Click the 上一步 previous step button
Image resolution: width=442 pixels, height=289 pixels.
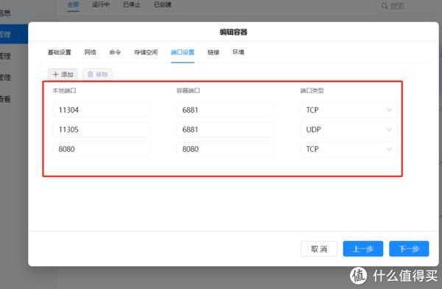pyautogui.click(x=363, y=249)
